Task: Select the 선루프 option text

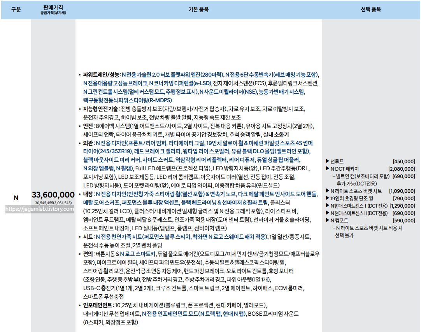Action: [x=337, y=161]
